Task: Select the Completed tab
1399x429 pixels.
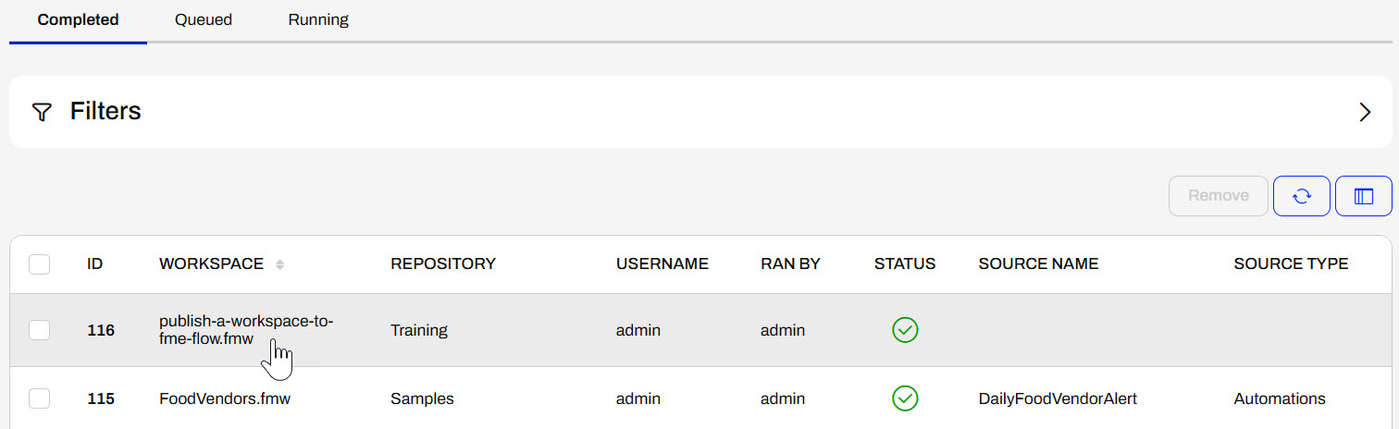Action: tap(78, 19)
